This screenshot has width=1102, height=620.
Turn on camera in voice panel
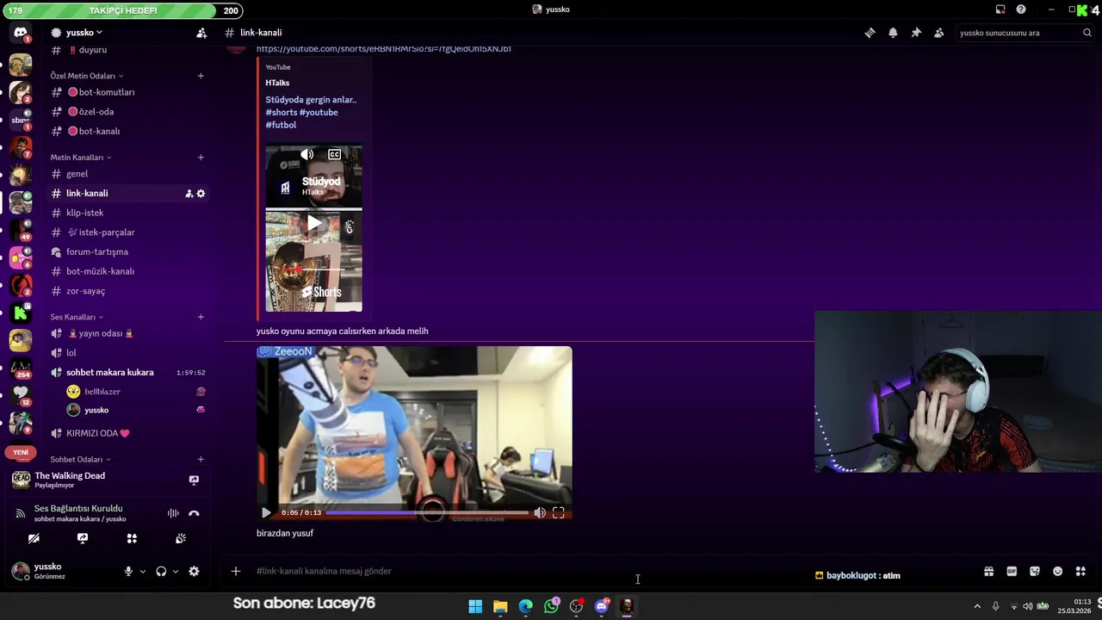[x=34, y=538]
